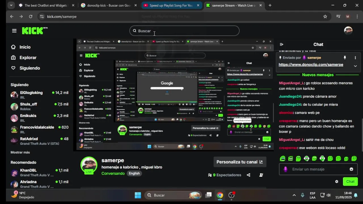
Task: Expand Mostrar más in followed channels
Action: coord(20,152)
